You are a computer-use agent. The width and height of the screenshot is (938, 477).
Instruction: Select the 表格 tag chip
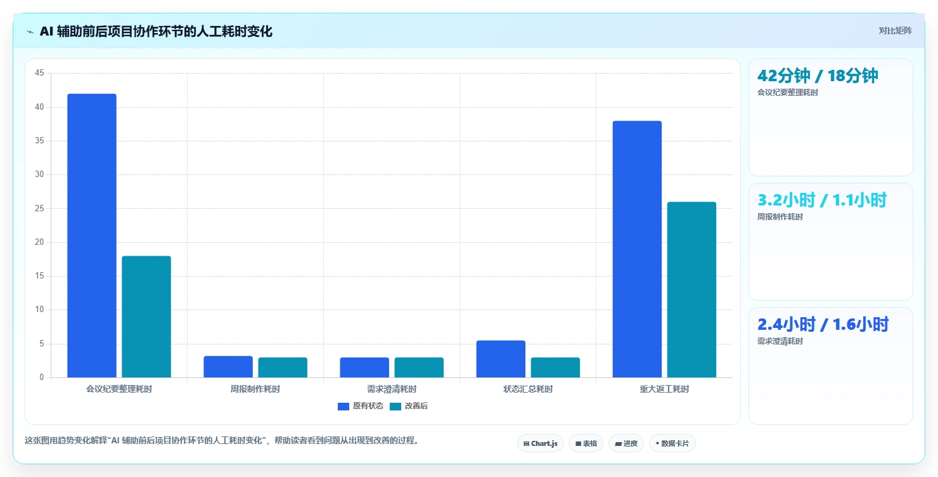tap(586, 443)
